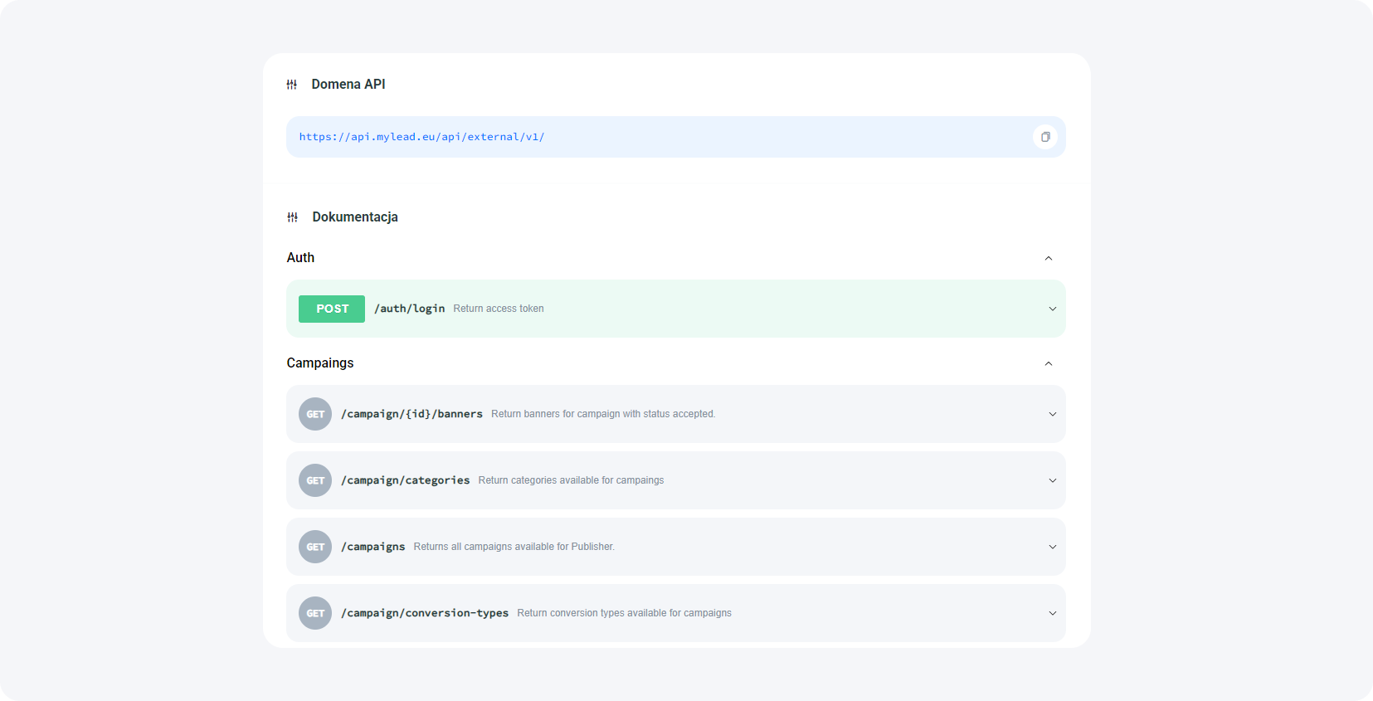This screenshot has width=1373, height=701.
Task: Click the Campaings section heading
Action: pos(320,363)
